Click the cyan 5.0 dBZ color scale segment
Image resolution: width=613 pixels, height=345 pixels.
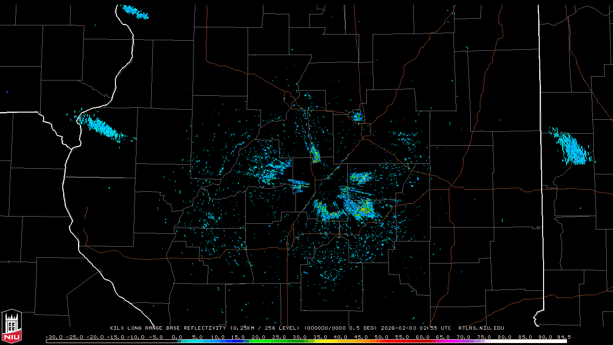(x=195, y=341)
